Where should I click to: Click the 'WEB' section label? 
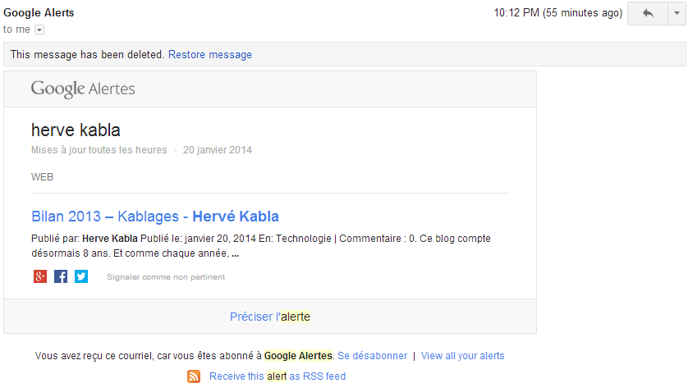pos(42,177)
